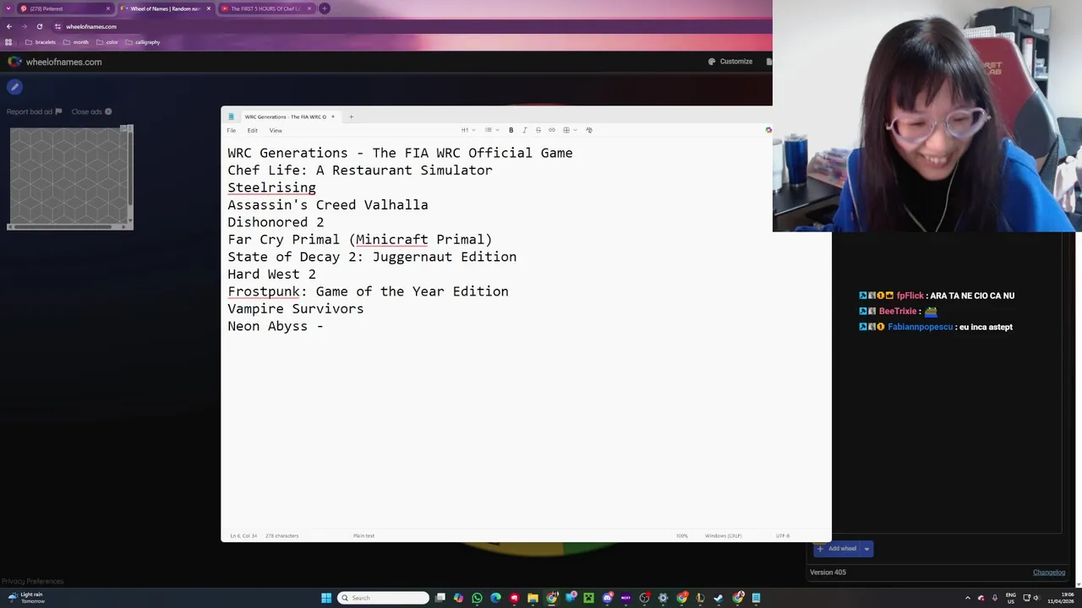
Task: Expand the Add wheel dropdown arrow
Action: tap(866, 549)
